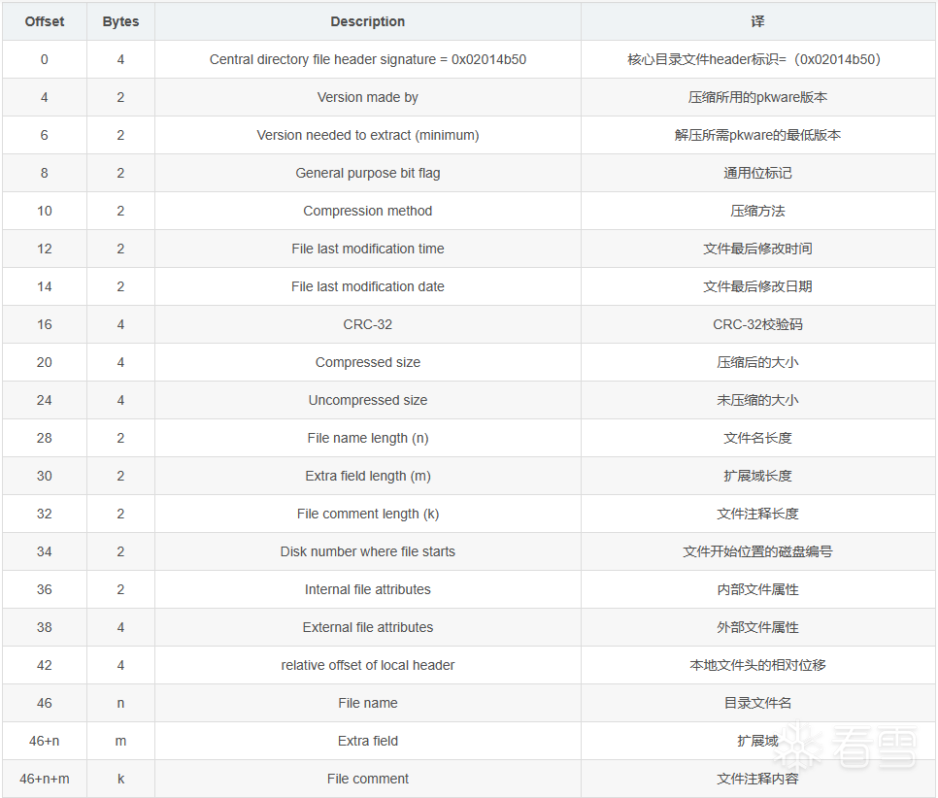Click the '目录文件名' translation cell
The image size is (938, 798).
(x=757, y=704)
